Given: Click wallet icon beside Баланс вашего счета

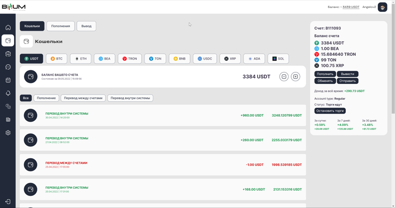Looking at the screenshot, I should click(31, 77).
